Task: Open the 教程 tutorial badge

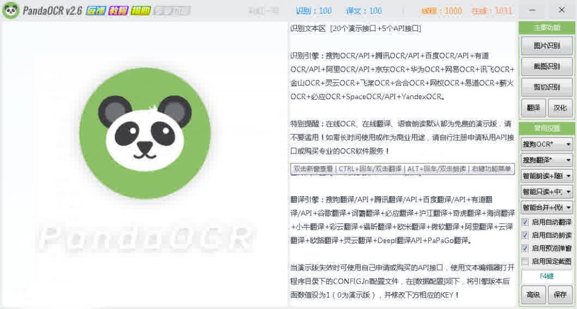Action: [x=118, y=11]
